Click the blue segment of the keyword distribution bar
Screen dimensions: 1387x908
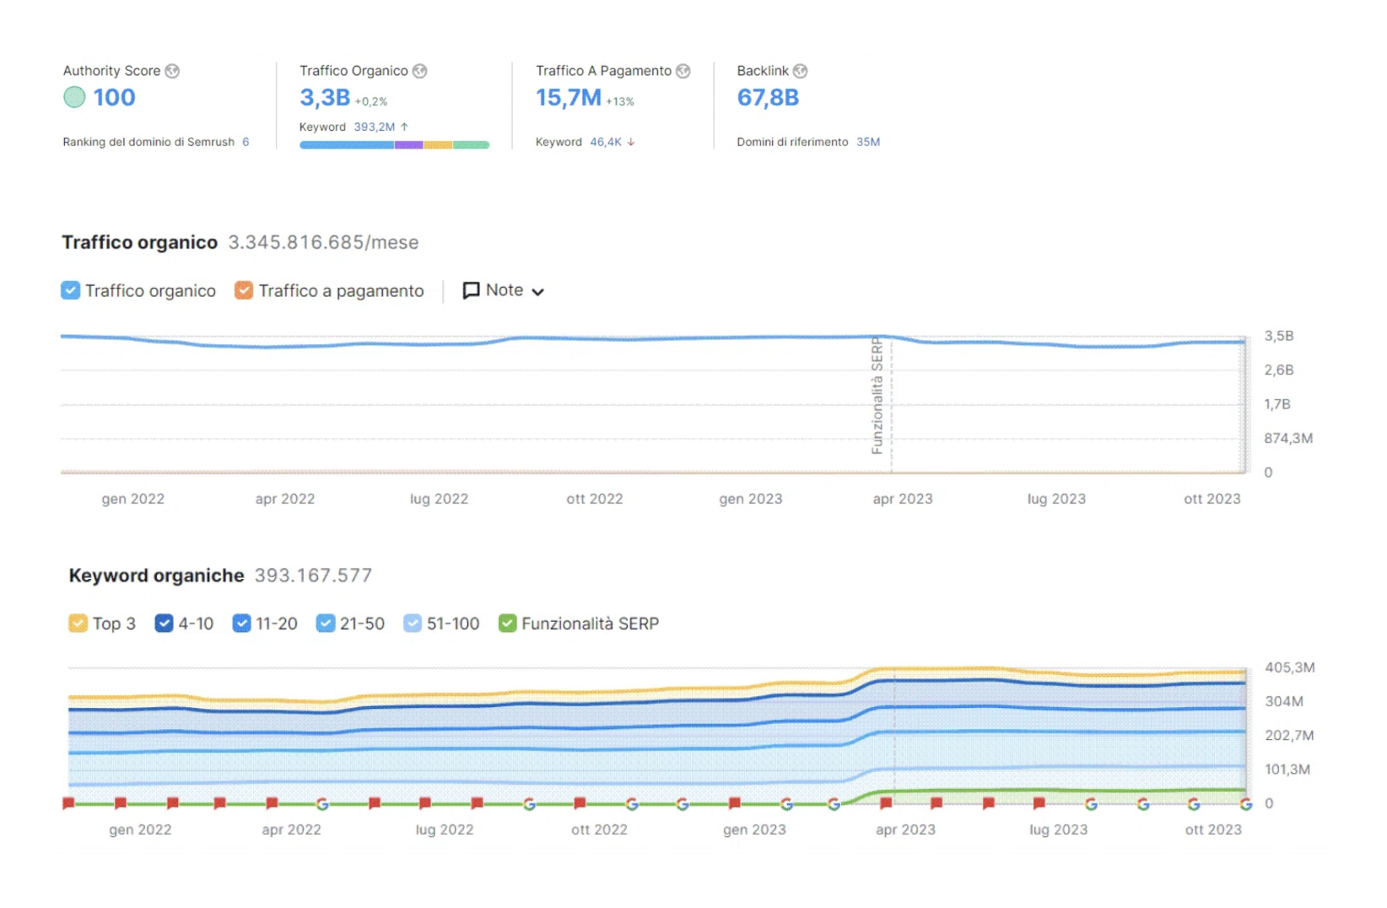pos(347,145)
